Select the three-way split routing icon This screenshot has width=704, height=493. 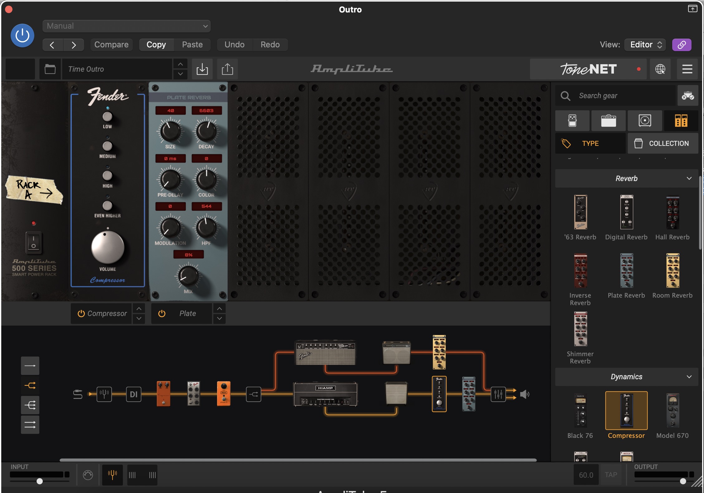tap(30, 405)
